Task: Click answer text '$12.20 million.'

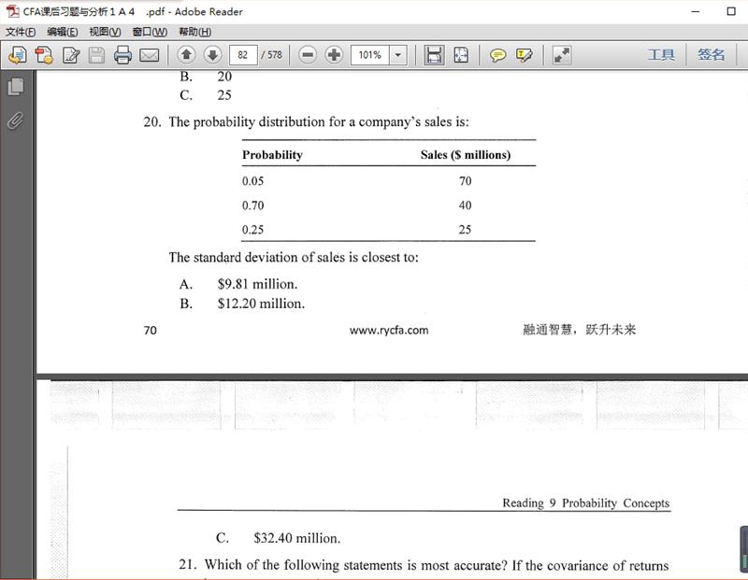Action: (261, 304)
